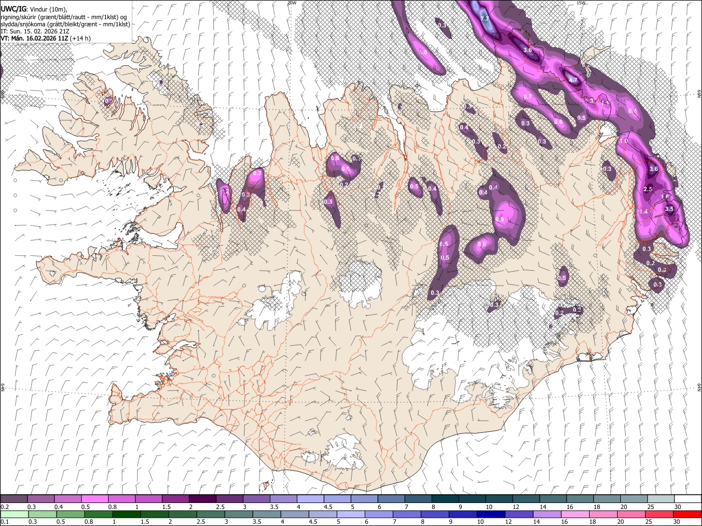Select top legend swatch between 0.5 and 0.8
Viewport: 702px width, 526px height.
pyautogui.click(x=95, y=499)
